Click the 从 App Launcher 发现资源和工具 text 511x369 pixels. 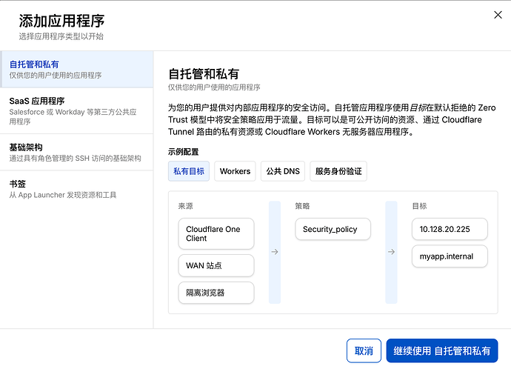click(x=63, y=195)
